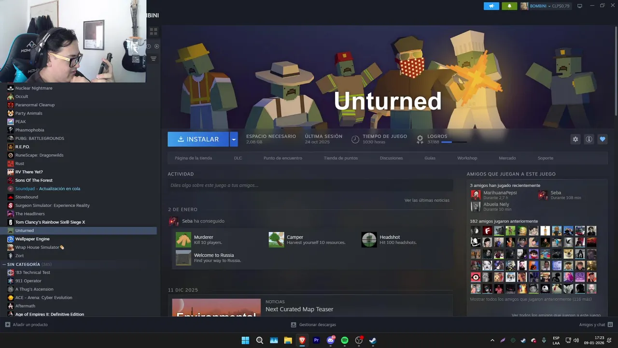Open the DLC tab
This screenshot has height=348, width=618.
tap(238, 158)
